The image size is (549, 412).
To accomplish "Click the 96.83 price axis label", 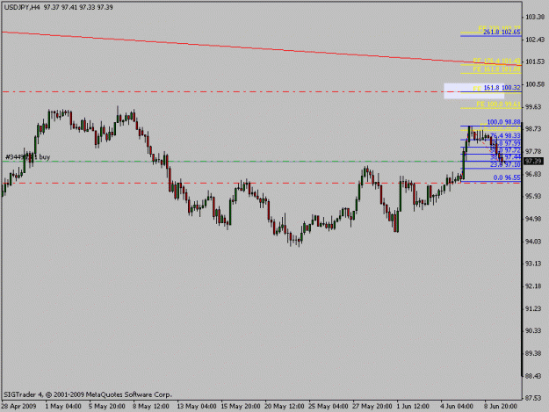I will coord(535,174).
